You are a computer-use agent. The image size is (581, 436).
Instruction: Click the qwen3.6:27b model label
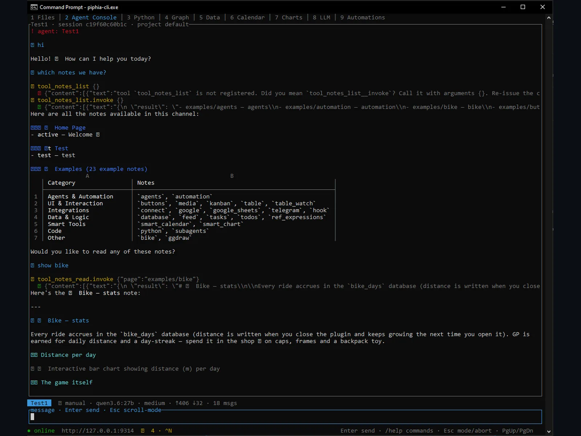115,403
